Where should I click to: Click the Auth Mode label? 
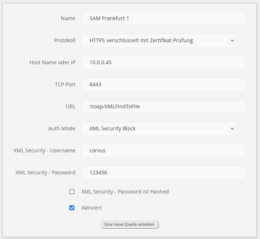click(x=62, y=128)
